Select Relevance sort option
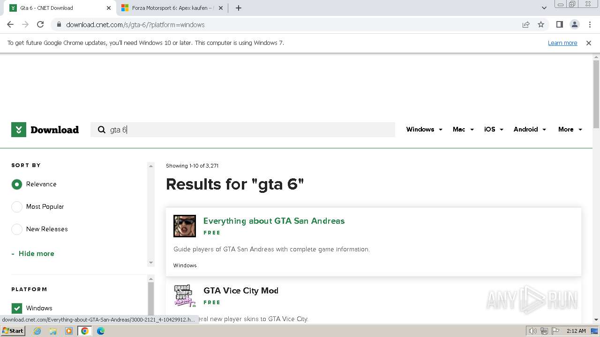Viewport: 600px width, 337px height. [17, 184]
